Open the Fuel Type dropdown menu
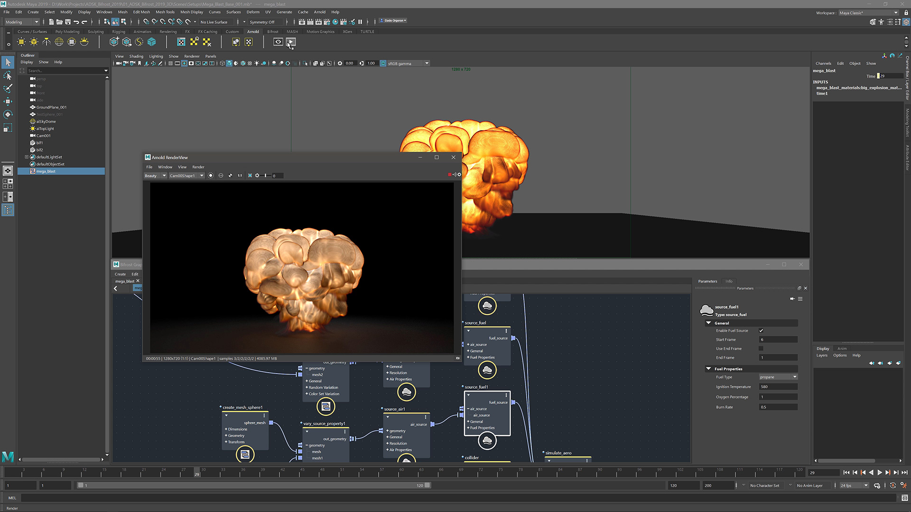 pyautogui.click(x=778, y=376)
